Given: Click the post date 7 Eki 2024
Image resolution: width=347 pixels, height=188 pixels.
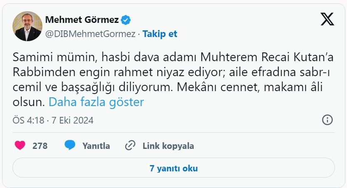Looking at the screenshot, I should pyautogui.click(x=72, y=121).
